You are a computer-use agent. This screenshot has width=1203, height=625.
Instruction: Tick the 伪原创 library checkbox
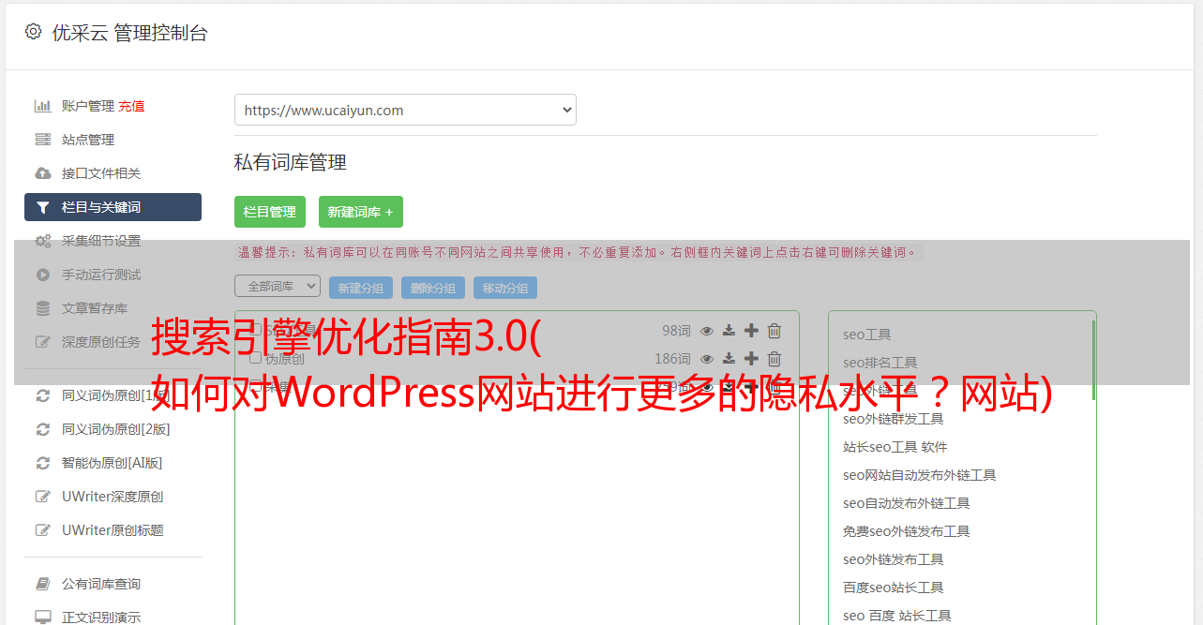click(255, 358)
